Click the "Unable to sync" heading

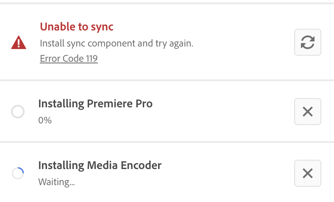(x=77, y=27)
